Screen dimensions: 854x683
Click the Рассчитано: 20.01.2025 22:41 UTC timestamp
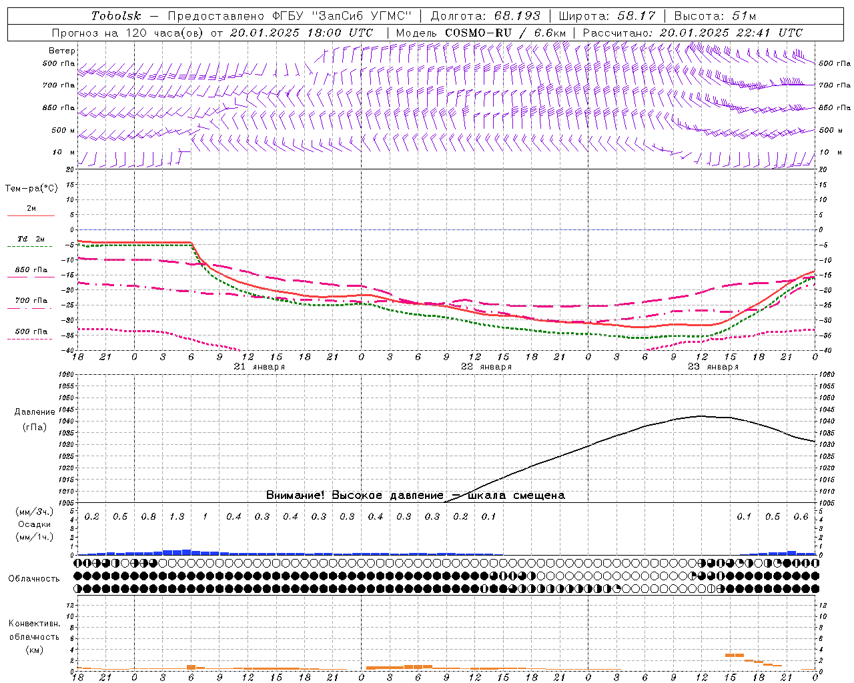coord(693,33)
